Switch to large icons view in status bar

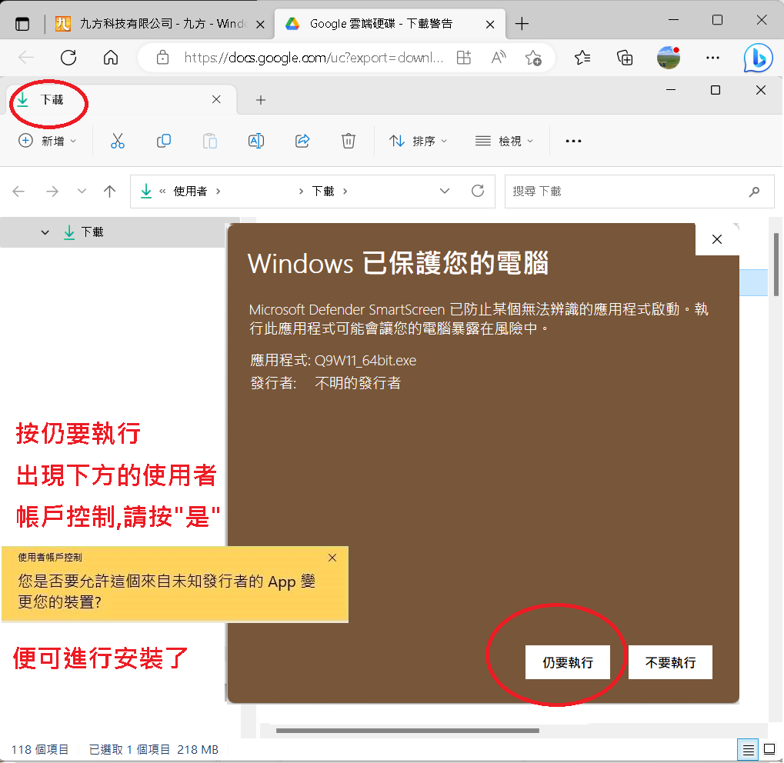click(x=770, y=750)
